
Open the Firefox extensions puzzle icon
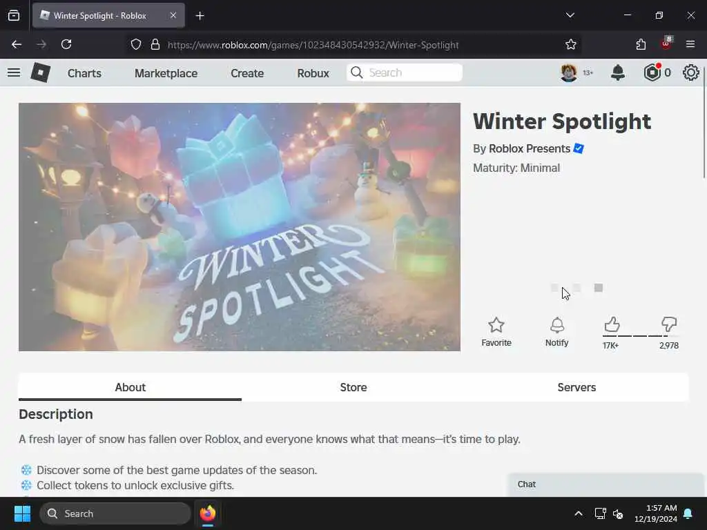[x=641, y=45]
